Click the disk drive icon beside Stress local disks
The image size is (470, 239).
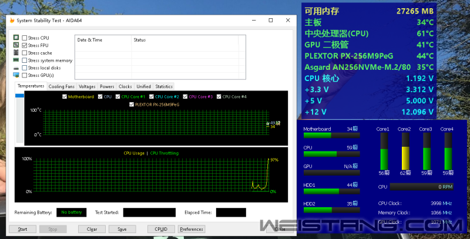coord(16,68)
